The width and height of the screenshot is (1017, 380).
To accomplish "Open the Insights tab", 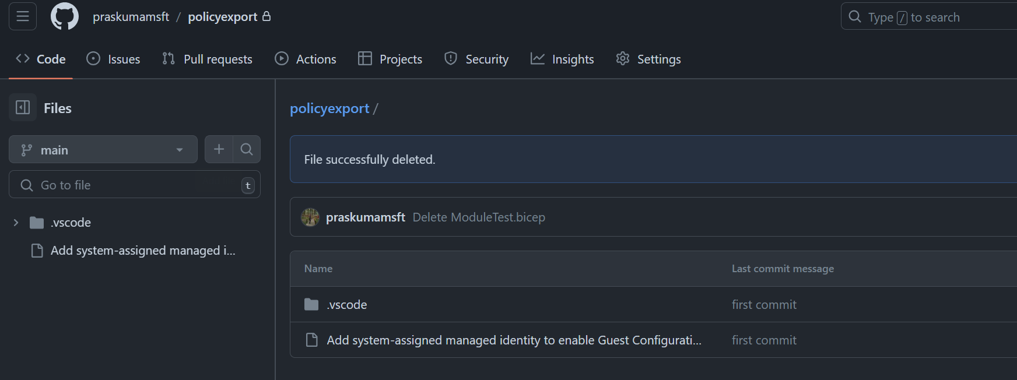I will pos(562,59).
